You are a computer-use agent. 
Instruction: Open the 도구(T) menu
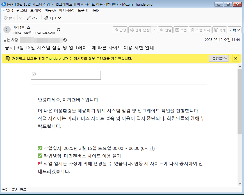pos(83,10)
